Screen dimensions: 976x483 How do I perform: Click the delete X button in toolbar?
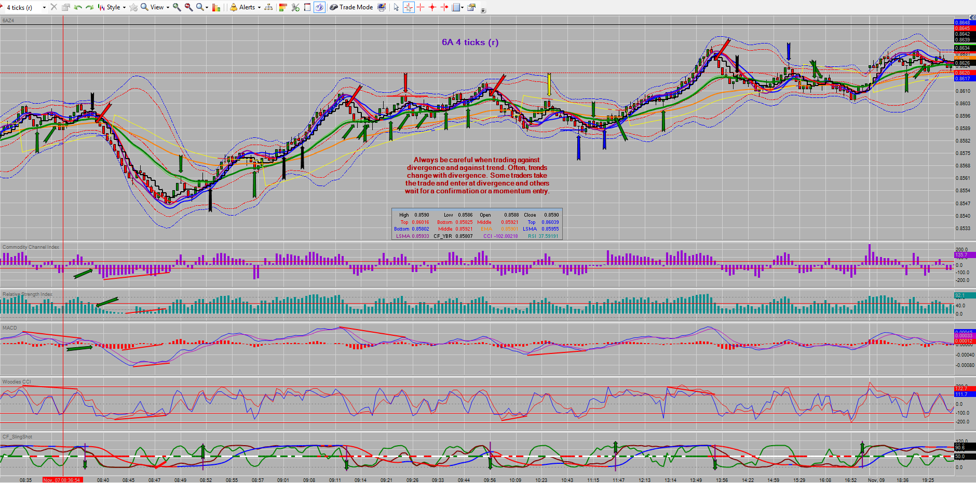tap(53, 7)
